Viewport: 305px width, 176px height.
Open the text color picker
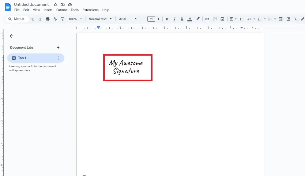click(x=190, y=19)
